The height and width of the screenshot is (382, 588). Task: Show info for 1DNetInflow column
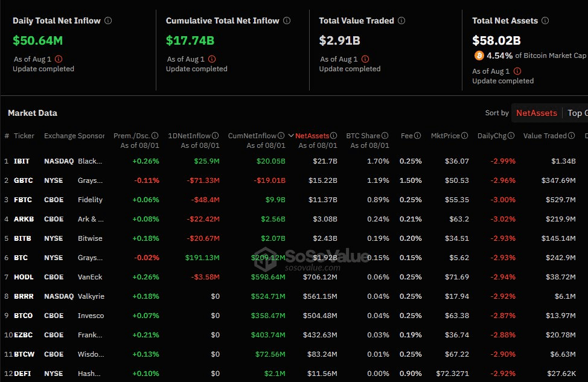coord(216,136)
